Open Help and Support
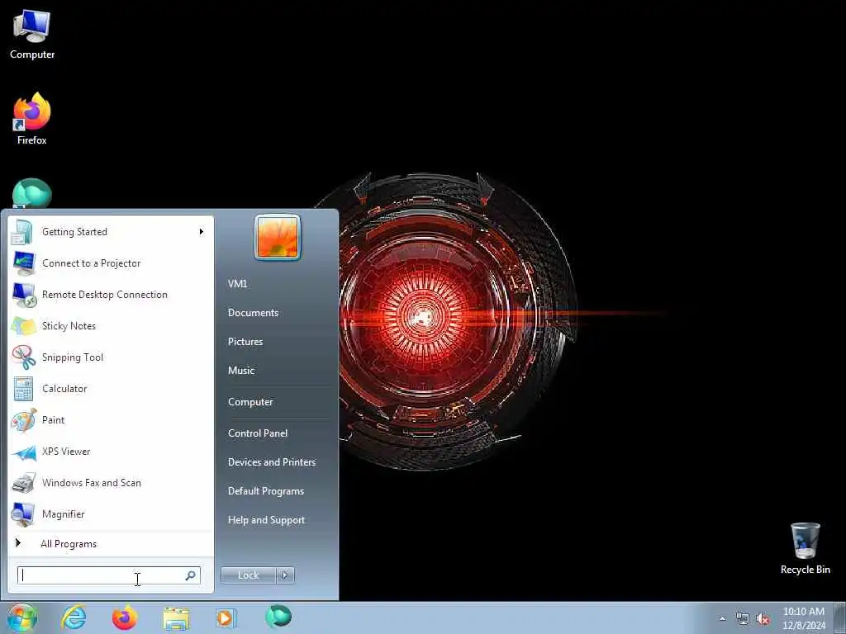The image size is (846, 634). point(266,520)
